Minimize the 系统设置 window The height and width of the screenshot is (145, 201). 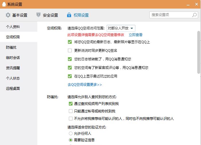pos(188,5)
